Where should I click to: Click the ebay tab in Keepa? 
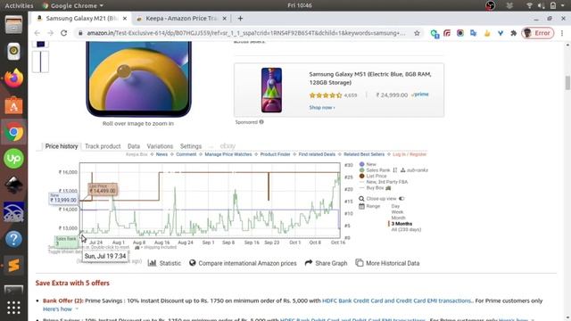click(228, 146)
